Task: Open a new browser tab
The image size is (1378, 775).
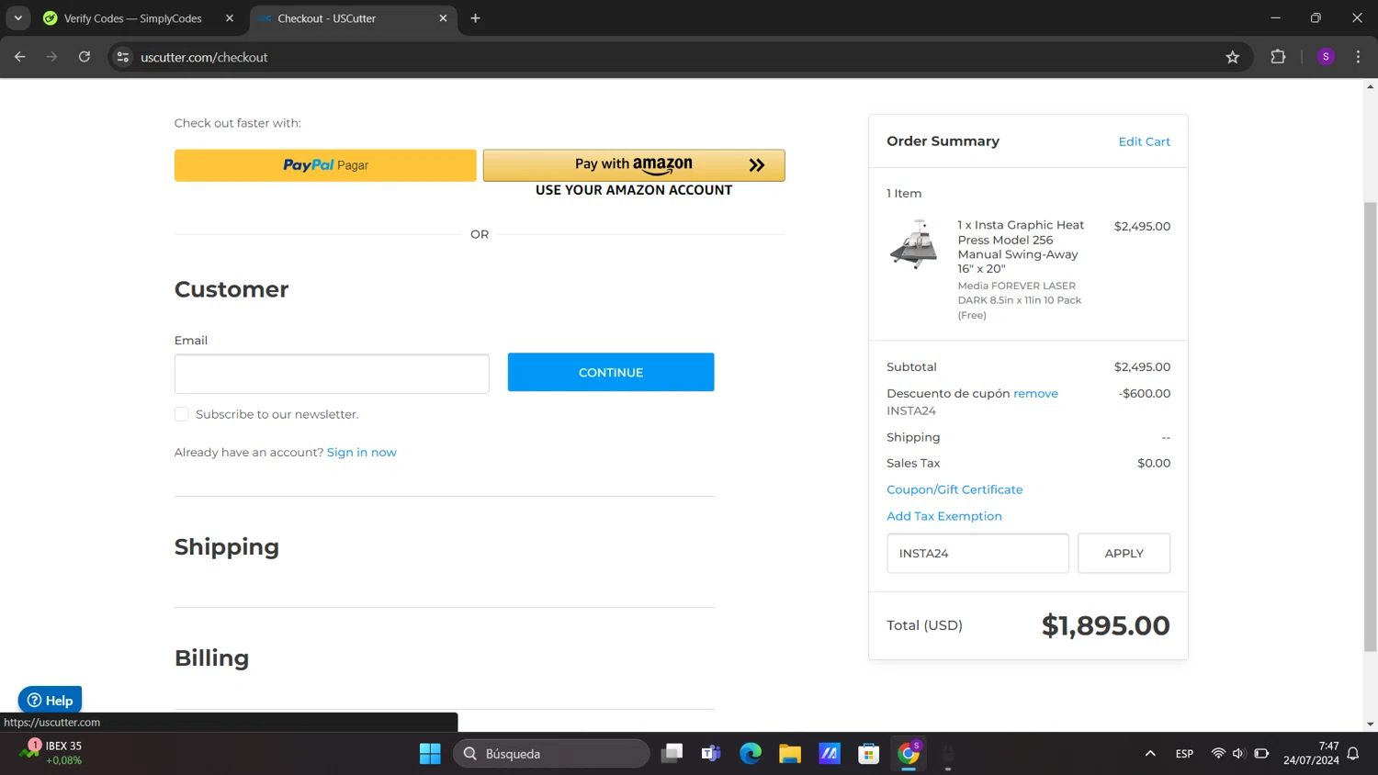Action: (x=475, y=18)
